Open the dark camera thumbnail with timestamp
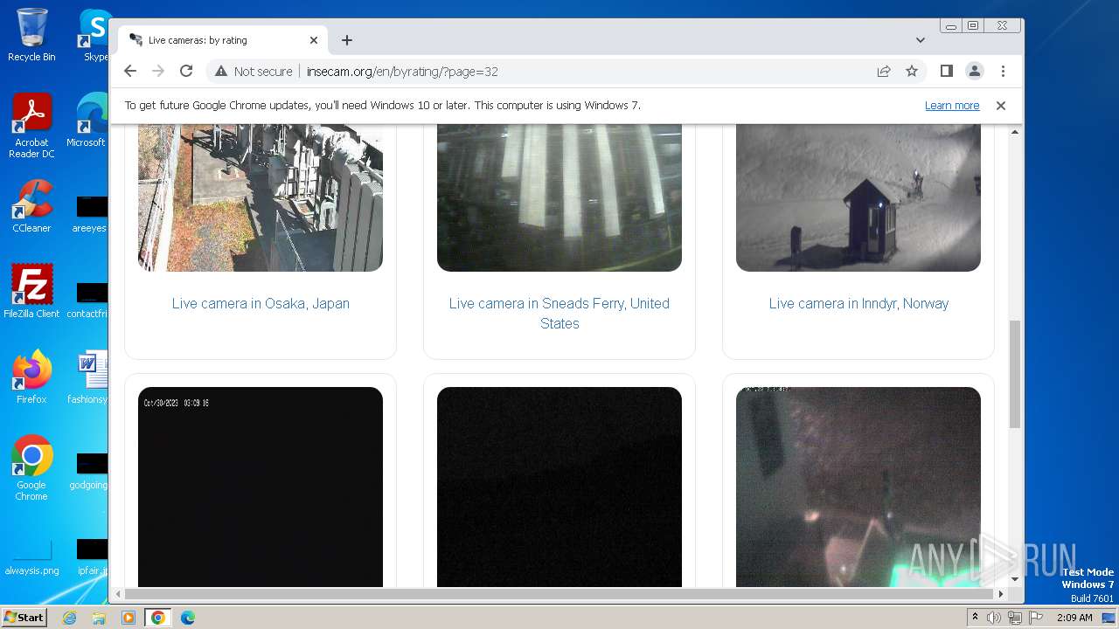The image size is (1119, 629). [x=261, y=487]
